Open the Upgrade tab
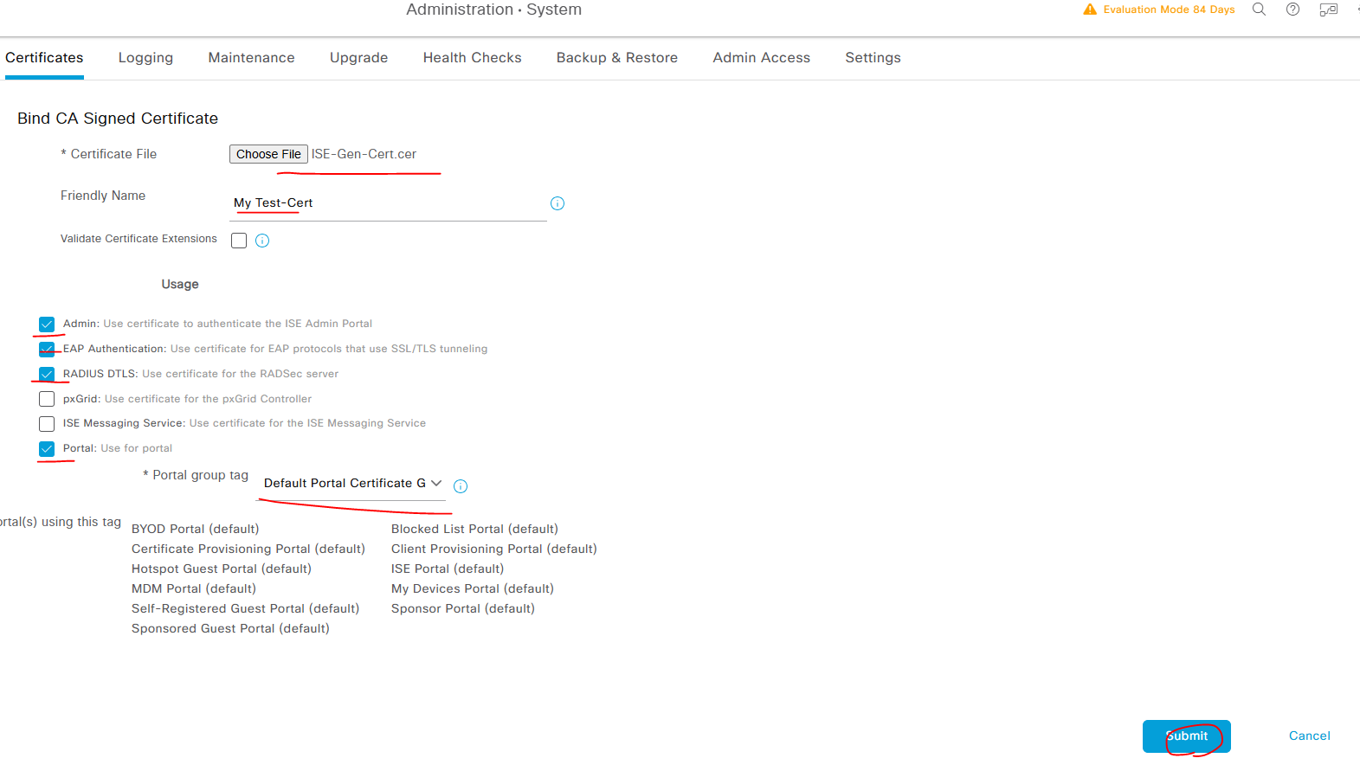1360x771 pixels. pyautogui.click(x=358, y=58)
